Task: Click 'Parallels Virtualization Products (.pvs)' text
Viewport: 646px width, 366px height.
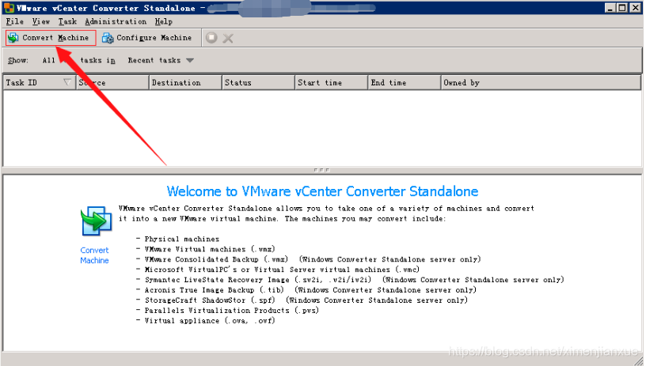Action: click(231, 311)
